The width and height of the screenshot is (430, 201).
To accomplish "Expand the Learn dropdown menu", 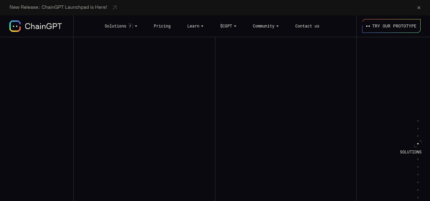I will point(195,26).
